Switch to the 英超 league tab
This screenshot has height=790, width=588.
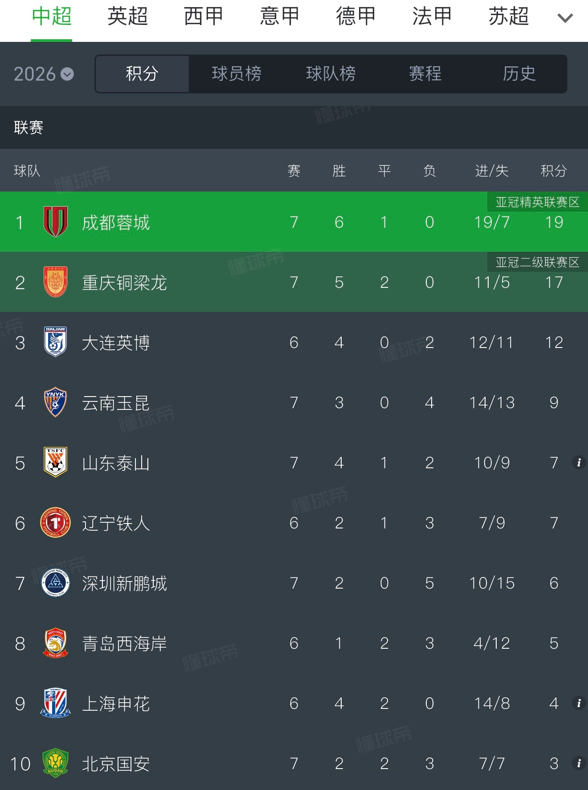127,17
